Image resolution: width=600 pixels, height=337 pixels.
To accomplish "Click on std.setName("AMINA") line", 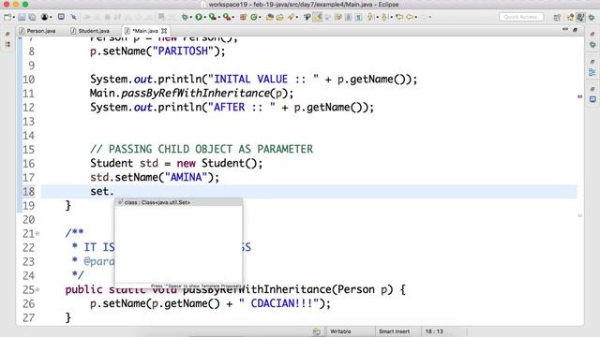I will coord(155,177).
